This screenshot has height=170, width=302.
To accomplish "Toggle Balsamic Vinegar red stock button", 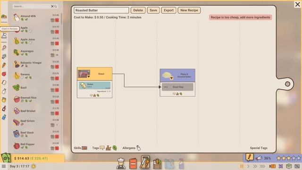I will 57,67.
